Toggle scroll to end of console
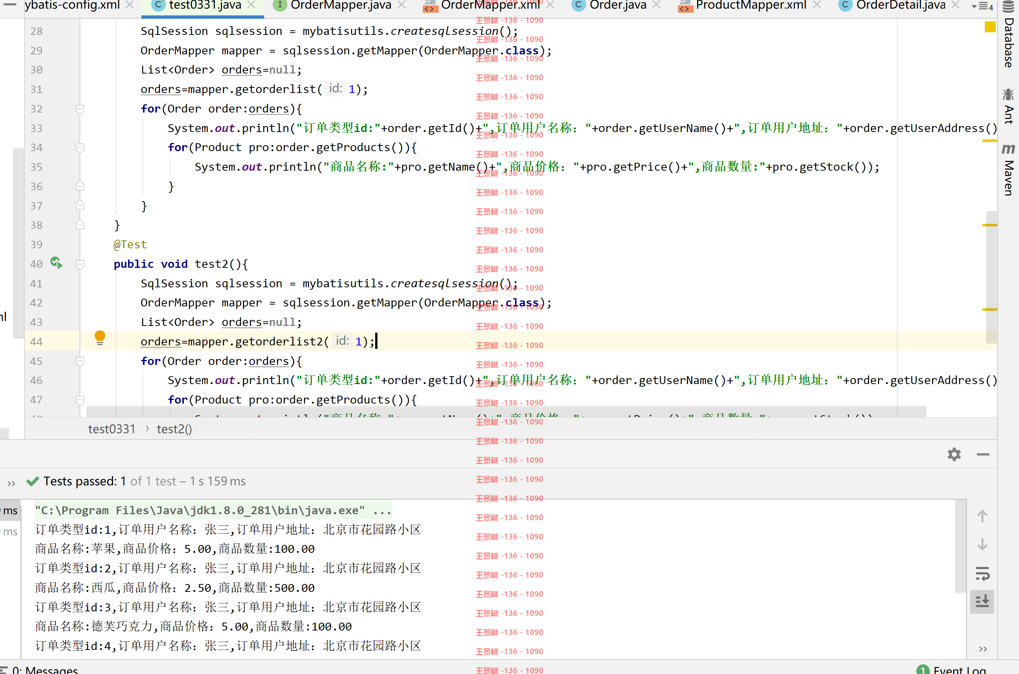Image resolution: width=1019 pixels, height=674 pixels. pos(983,601)
